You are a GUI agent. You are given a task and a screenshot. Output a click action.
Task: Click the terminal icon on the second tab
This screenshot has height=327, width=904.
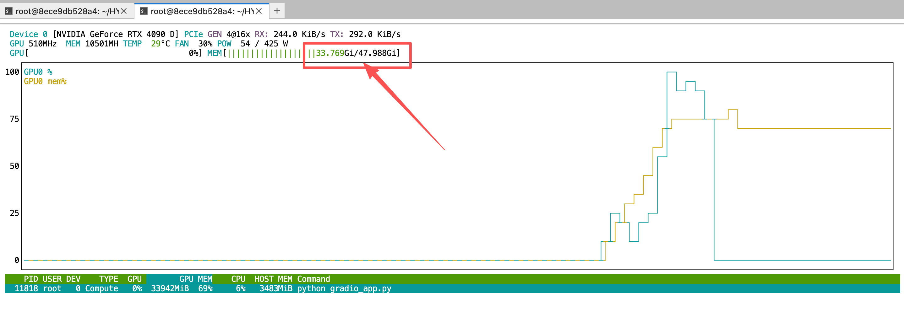tap(144, 11)
